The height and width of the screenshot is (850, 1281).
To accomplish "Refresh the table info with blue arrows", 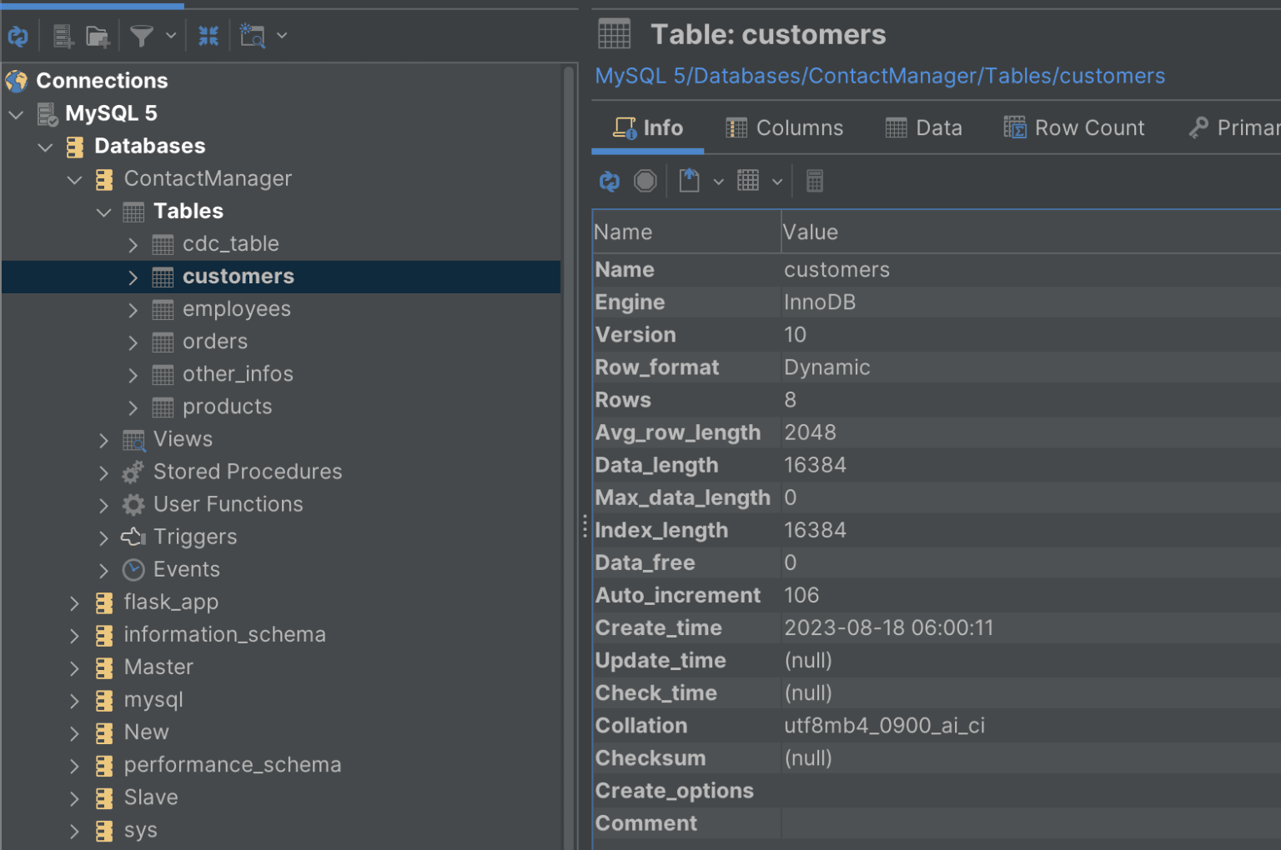I will point(610,181).
